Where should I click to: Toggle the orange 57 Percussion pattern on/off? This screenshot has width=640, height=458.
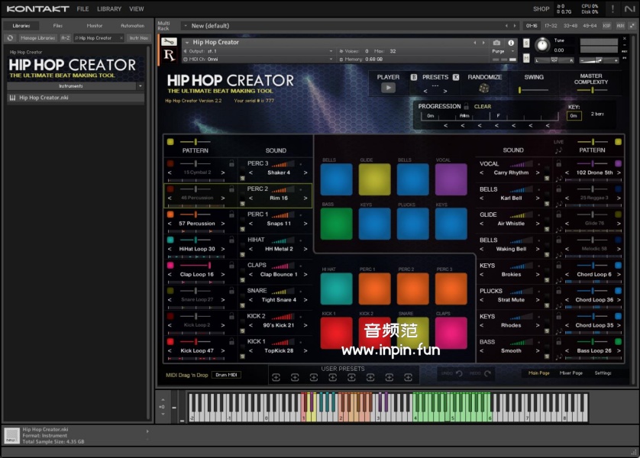170,214
